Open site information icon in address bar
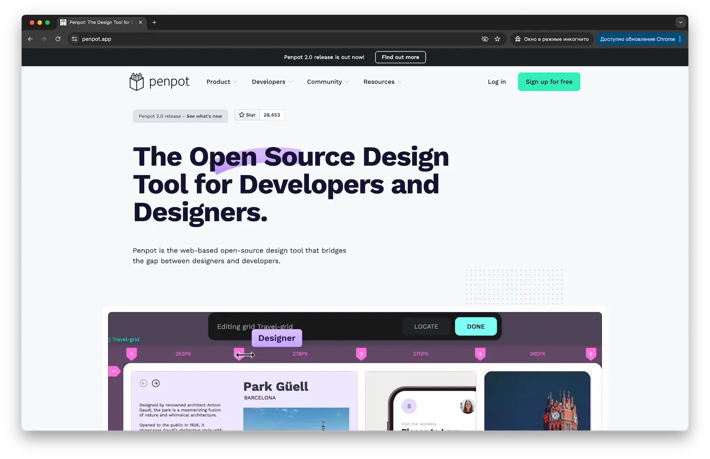 click(75, 39)
